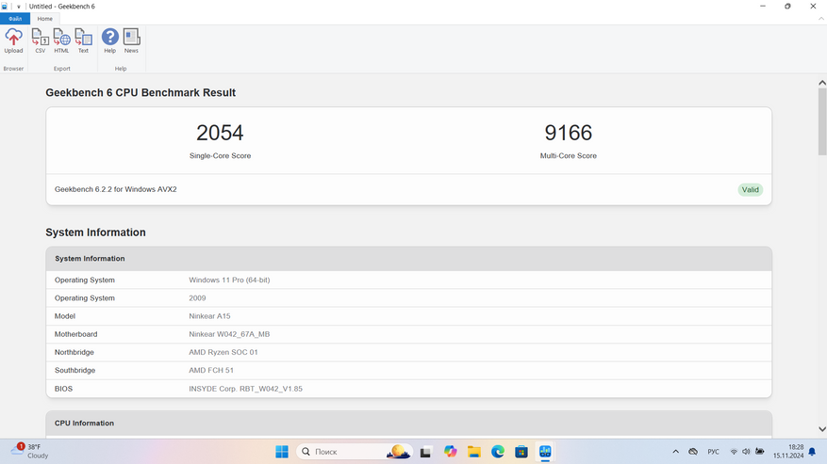Export results as HTML
Image resolution: width=827 pixels, height=464 pixels.
pos(61,41)
